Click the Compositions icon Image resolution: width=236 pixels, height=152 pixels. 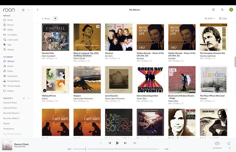tap(5, 81)
